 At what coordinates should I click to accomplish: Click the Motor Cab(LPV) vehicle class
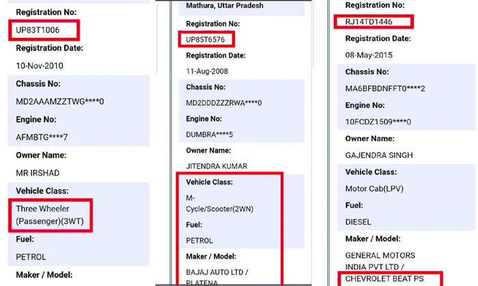pos(374,189)
